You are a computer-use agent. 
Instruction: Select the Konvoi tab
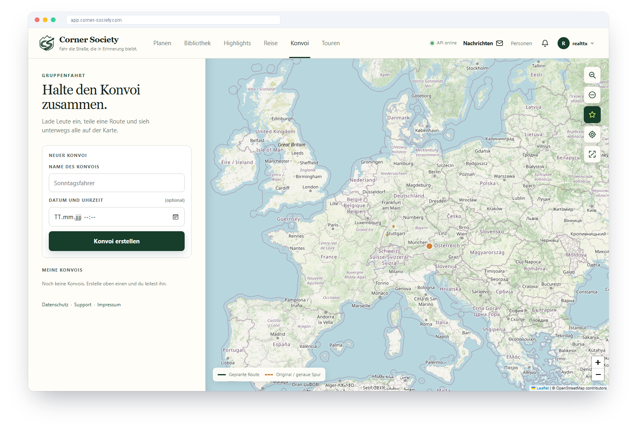pos(300,43)
